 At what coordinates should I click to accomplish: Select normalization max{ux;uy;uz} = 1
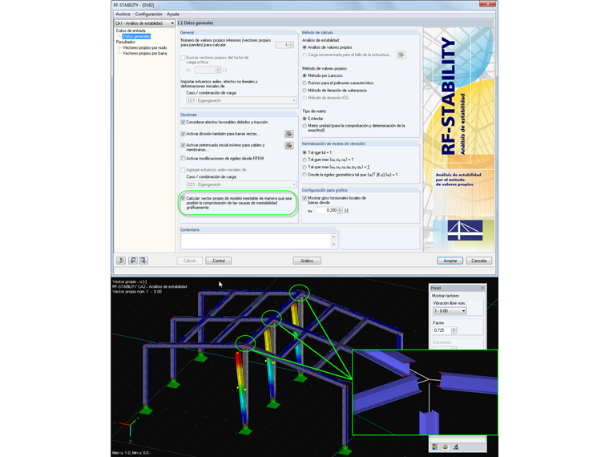point(304,160)
